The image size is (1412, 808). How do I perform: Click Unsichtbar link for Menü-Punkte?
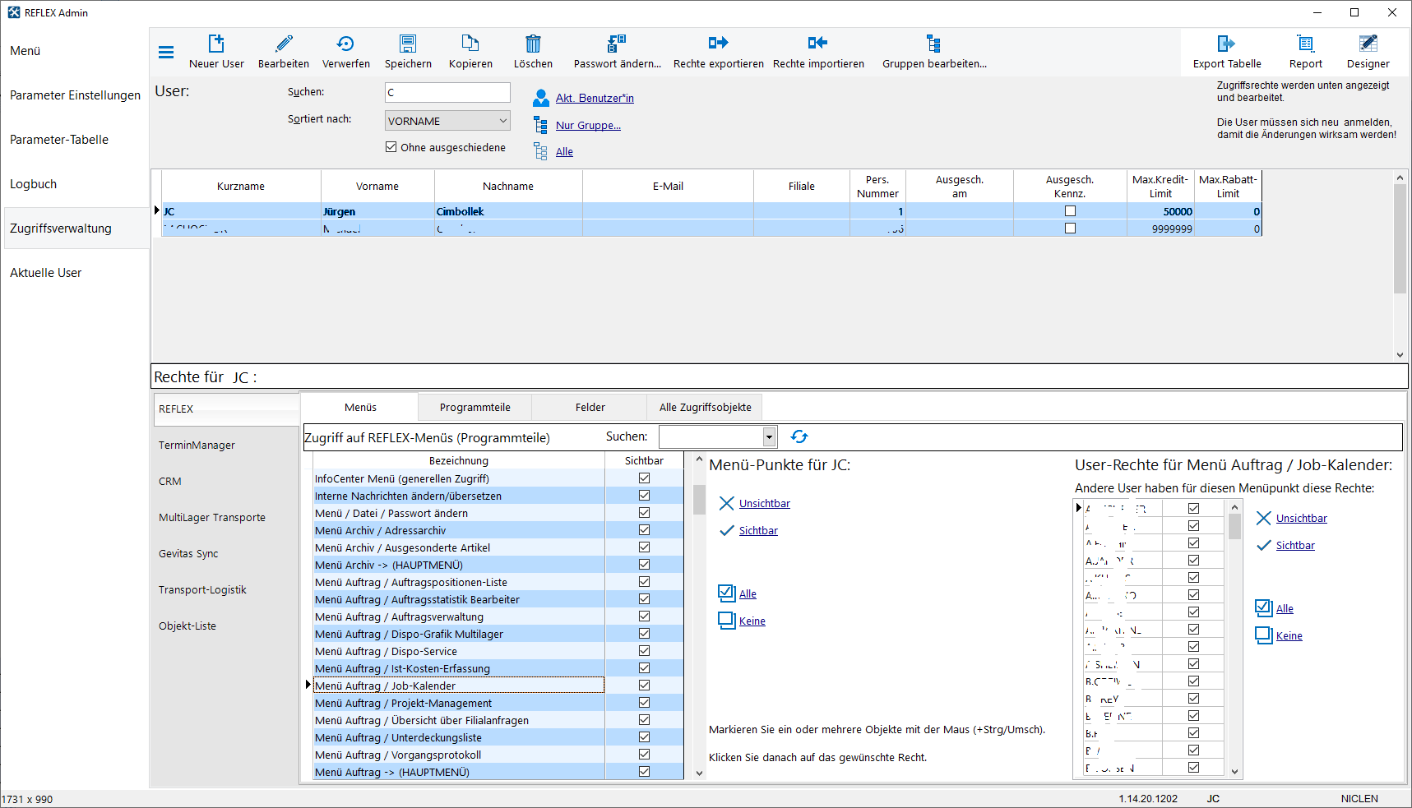[x=764, y=503]
